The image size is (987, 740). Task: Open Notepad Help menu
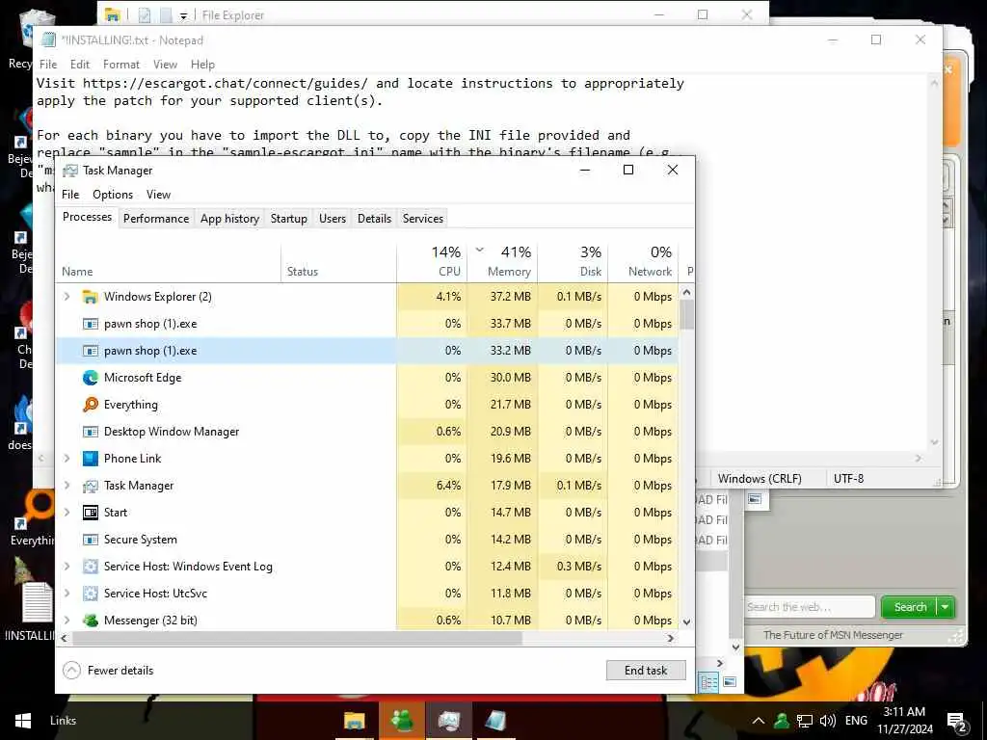[202, 65]
